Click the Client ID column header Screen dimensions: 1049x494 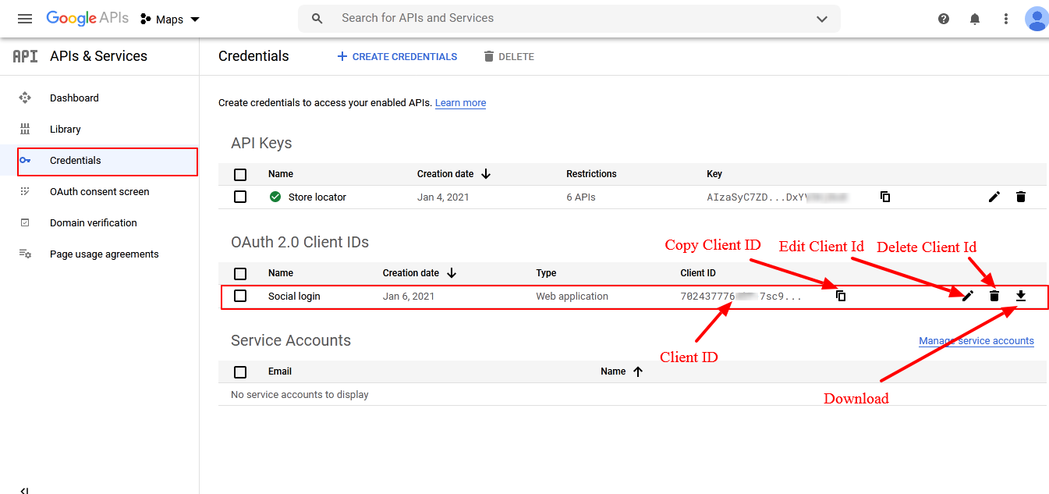tap(698, 273)
